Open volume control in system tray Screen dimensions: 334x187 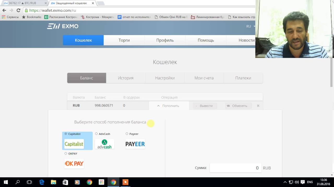click(x=297, y=182)
